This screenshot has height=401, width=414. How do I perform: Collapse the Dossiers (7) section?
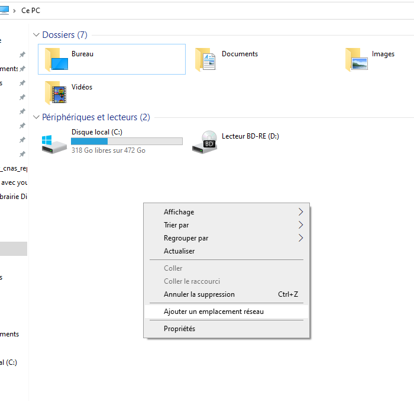[37, 35]
